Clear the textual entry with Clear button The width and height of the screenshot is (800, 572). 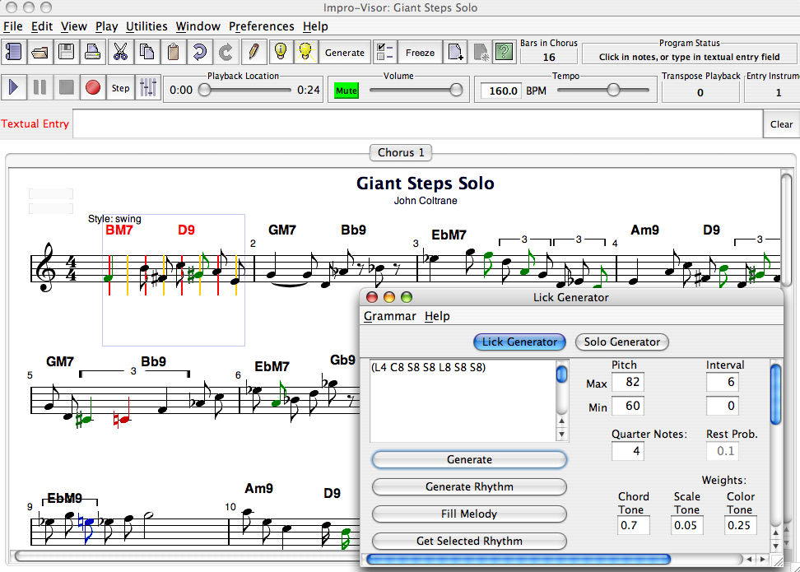(781, 124)
